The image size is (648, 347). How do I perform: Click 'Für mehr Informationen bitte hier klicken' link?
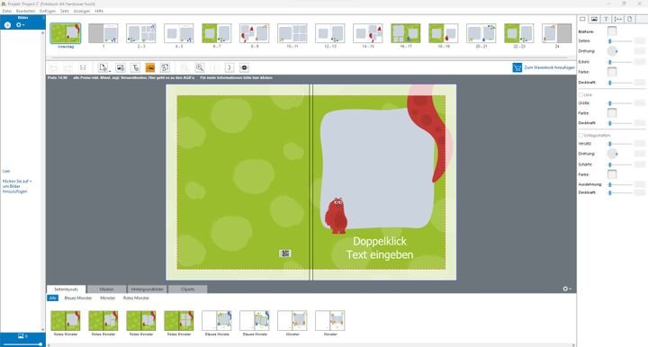pos(236,77)
